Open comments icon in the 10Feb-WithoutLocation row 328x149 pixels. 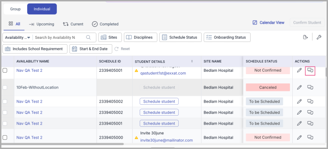click(x=310, y=87)
